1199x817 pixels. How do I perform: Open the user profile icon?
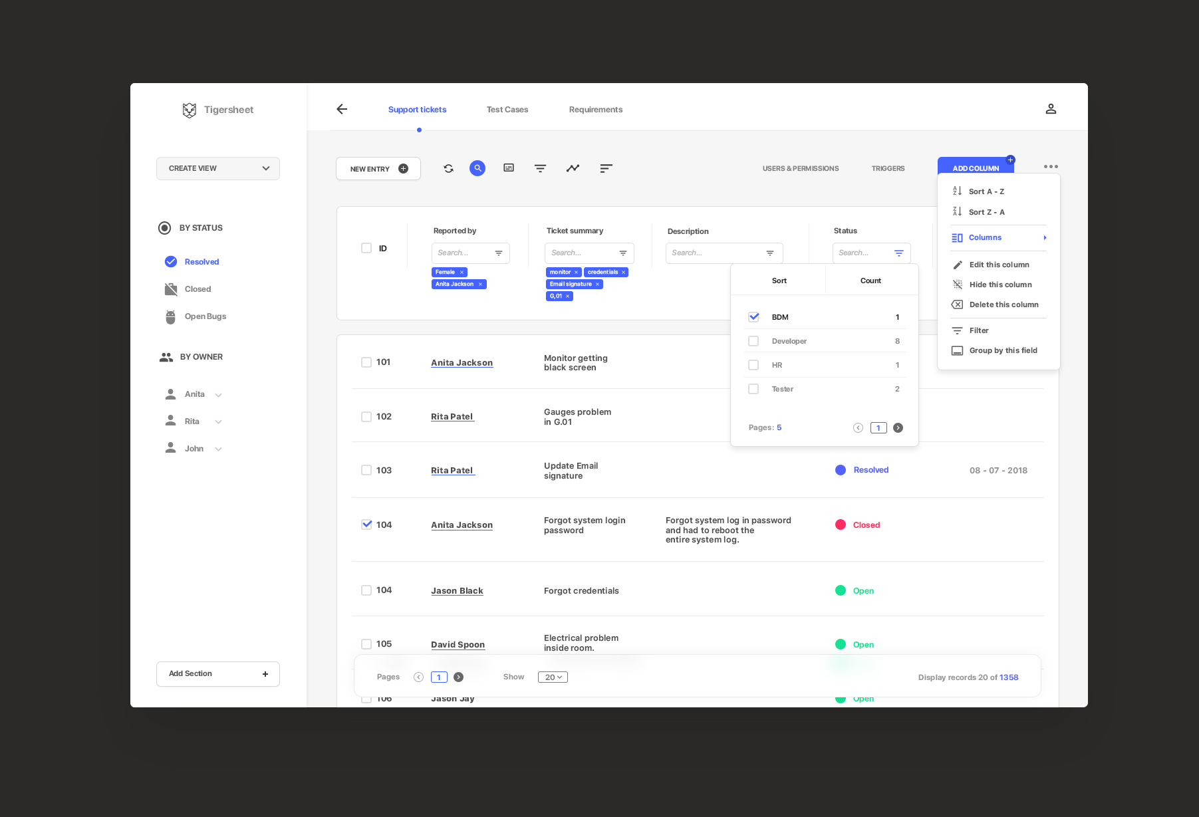[1051, 109]
